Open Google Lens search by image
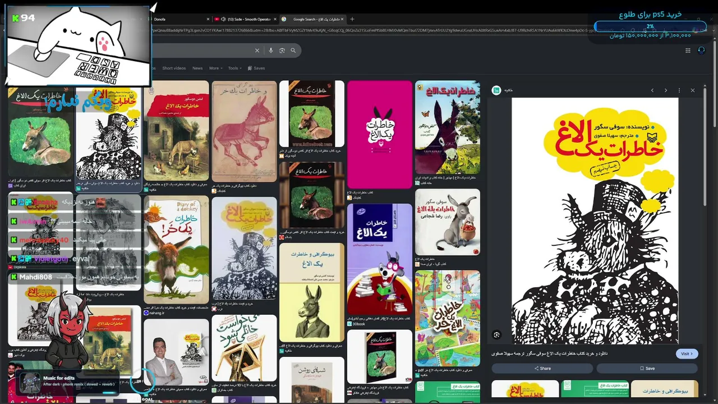Viewport: 718px width, 404px height. (x=282, y=50)
